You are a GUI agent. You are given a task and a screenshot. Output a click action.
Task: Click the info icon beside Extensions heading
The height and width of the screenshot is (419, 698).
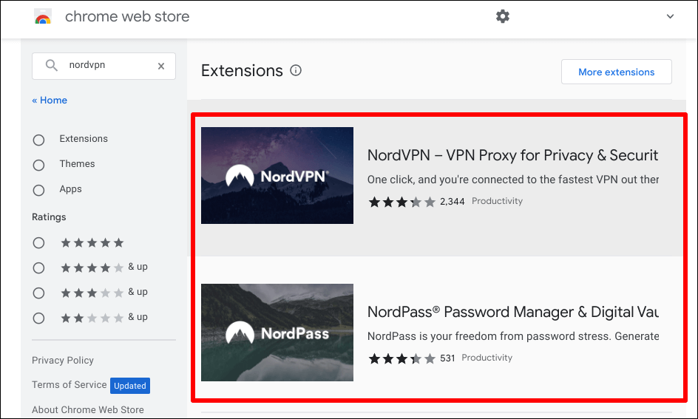pos(296,70)
